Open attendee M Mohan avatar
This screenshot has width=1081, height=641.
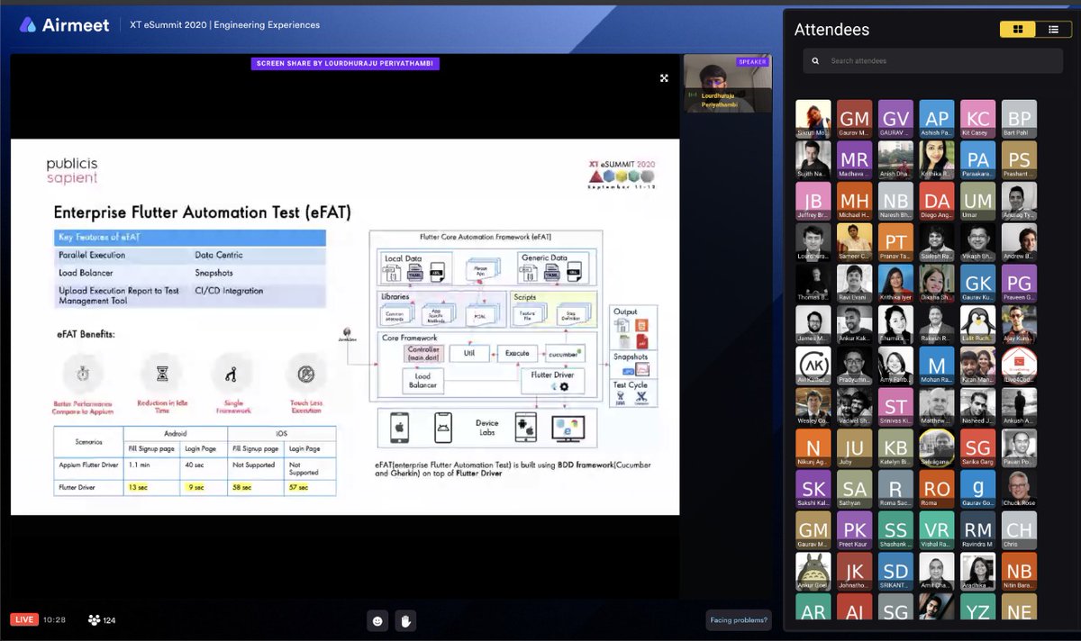tap(937, 366)
